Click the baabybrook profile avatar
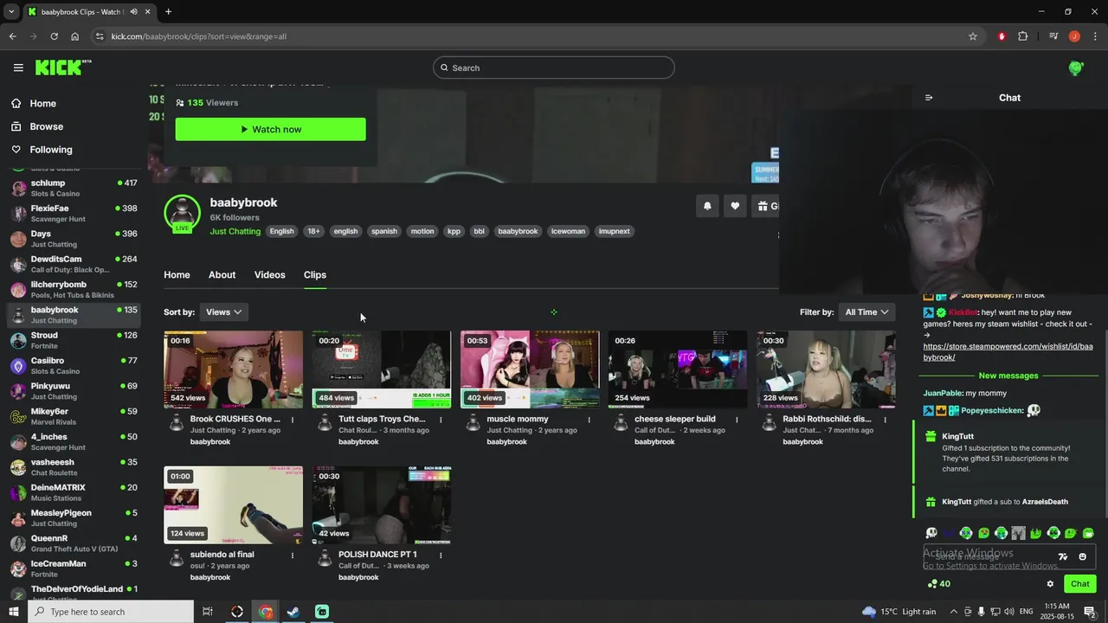1108x623 pixels. tap(182, 214)
